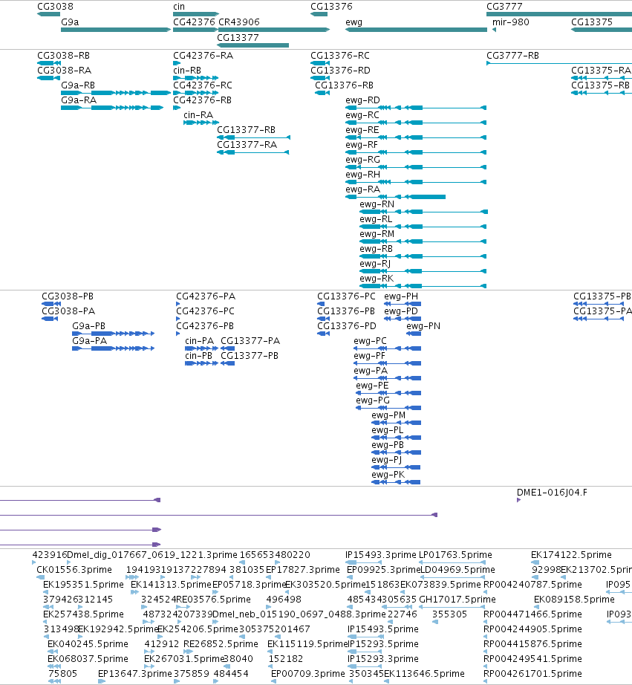Viewport: 632px width, 685px height.
Task: Select protein ewg-PC
Action: point(387,348)
